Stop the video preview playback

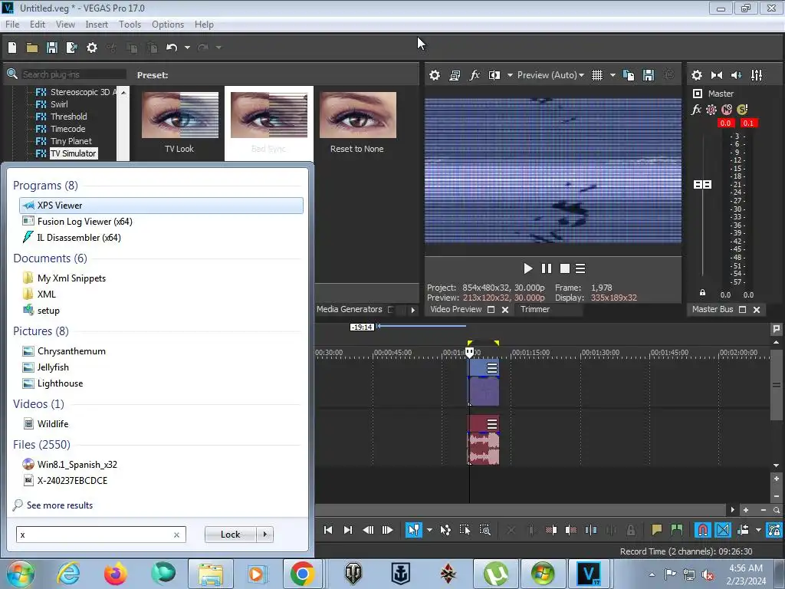pos(565,269)
